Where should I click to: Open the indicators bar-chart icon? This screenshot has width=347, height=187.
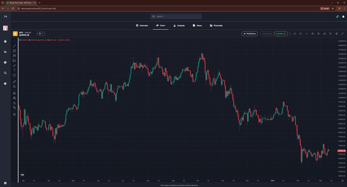click(x=324, y=34)
